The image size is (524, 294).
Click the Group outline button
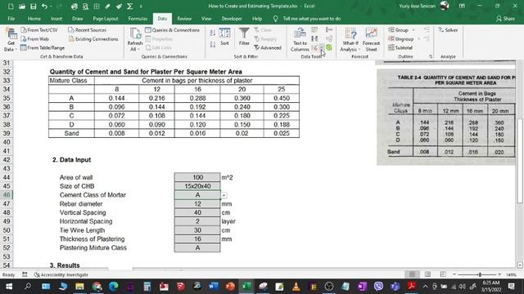point(399,30)
